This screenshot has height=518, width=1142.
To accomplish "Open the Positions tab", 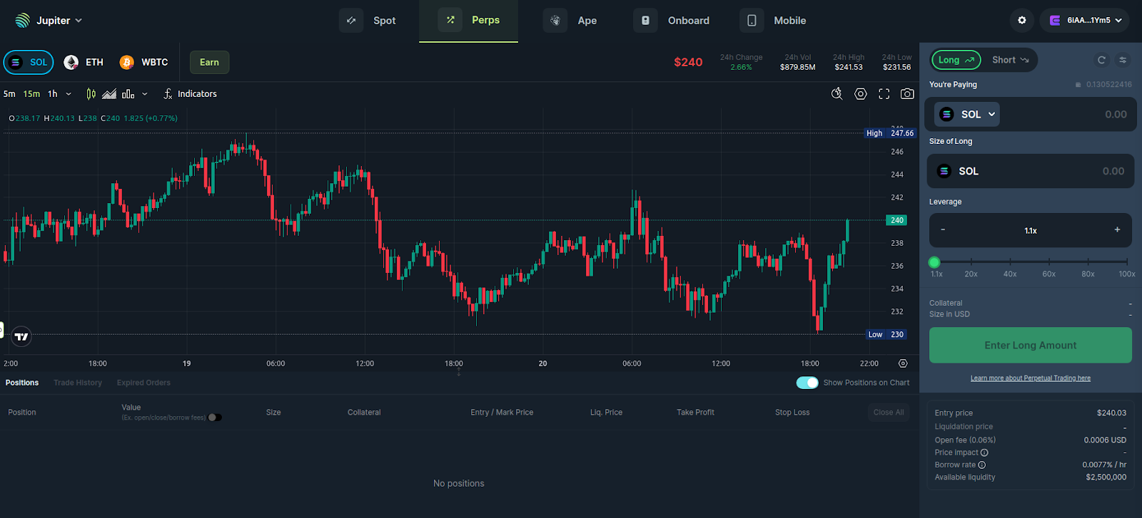I will [x=22, y=383].
